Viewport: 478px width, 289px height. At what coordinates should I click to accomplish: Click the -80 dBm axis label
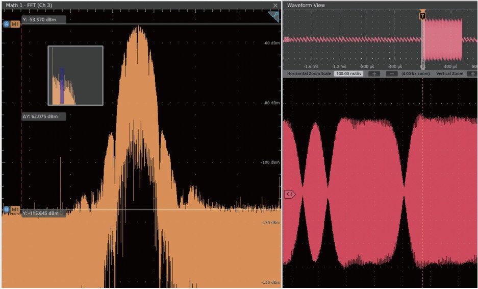(271, 103)
